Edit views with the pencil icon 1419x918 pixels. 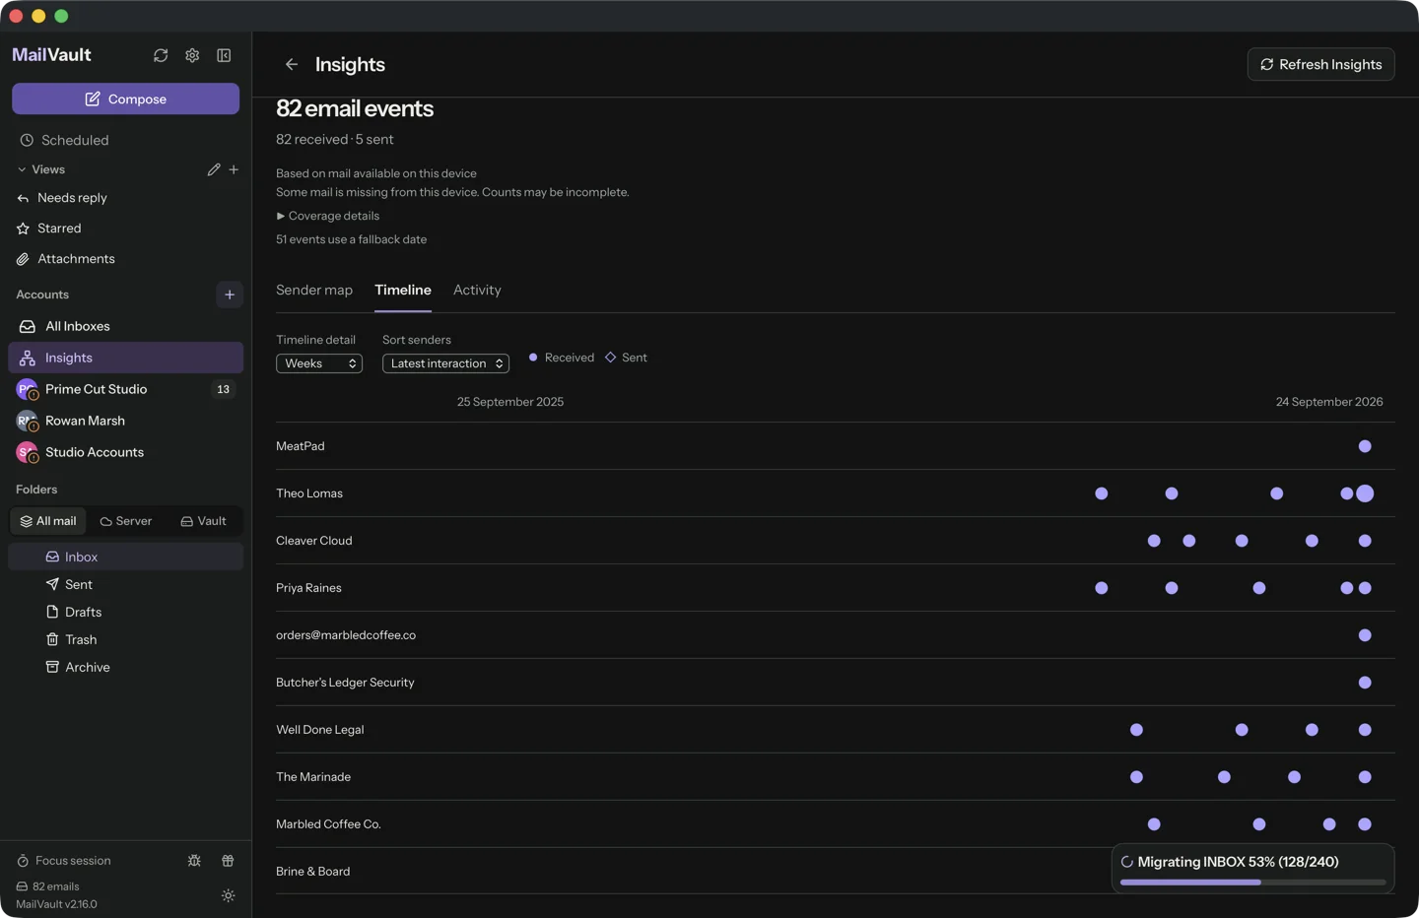pyautogui.click(x=214, y=169)
